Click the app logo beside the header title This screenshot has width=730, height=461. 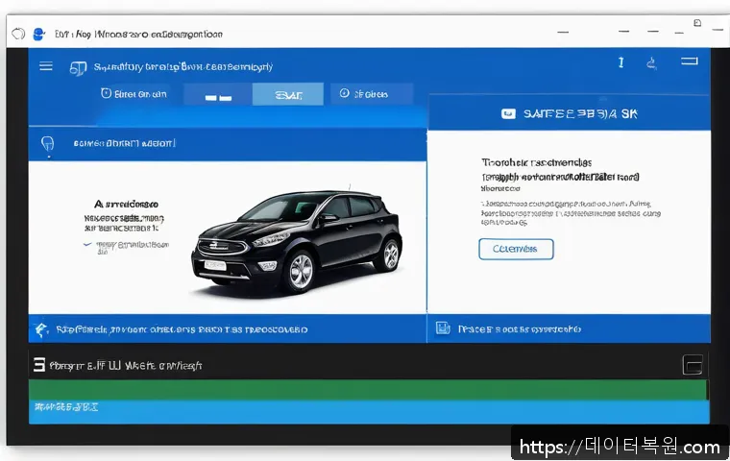click(78, 68)
